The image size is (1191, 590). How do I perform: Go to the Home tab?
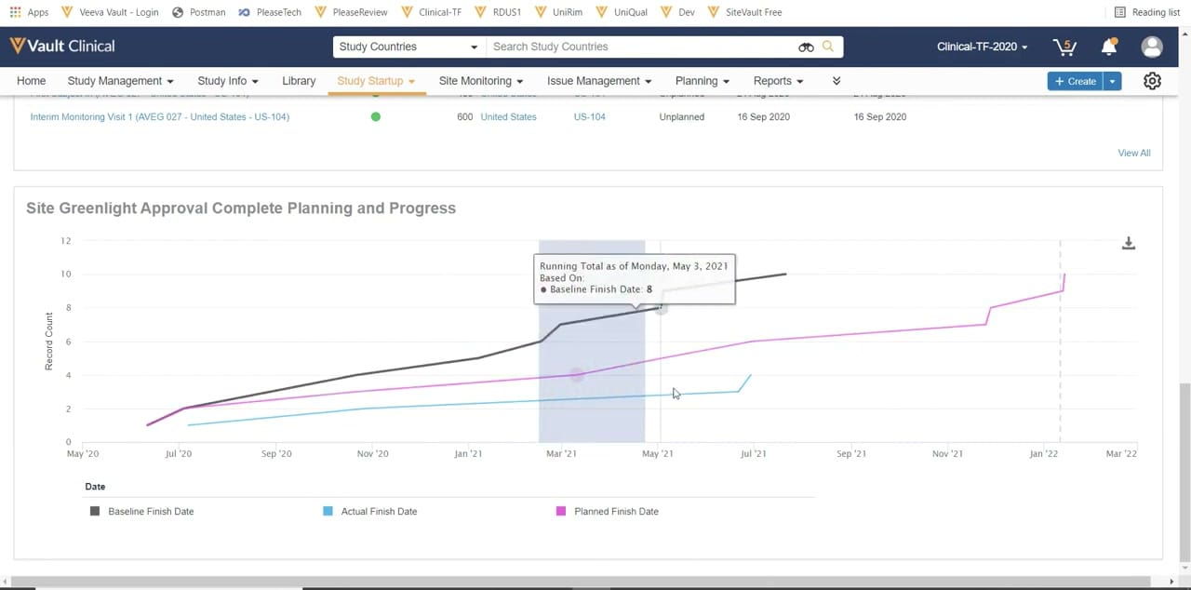31,81
